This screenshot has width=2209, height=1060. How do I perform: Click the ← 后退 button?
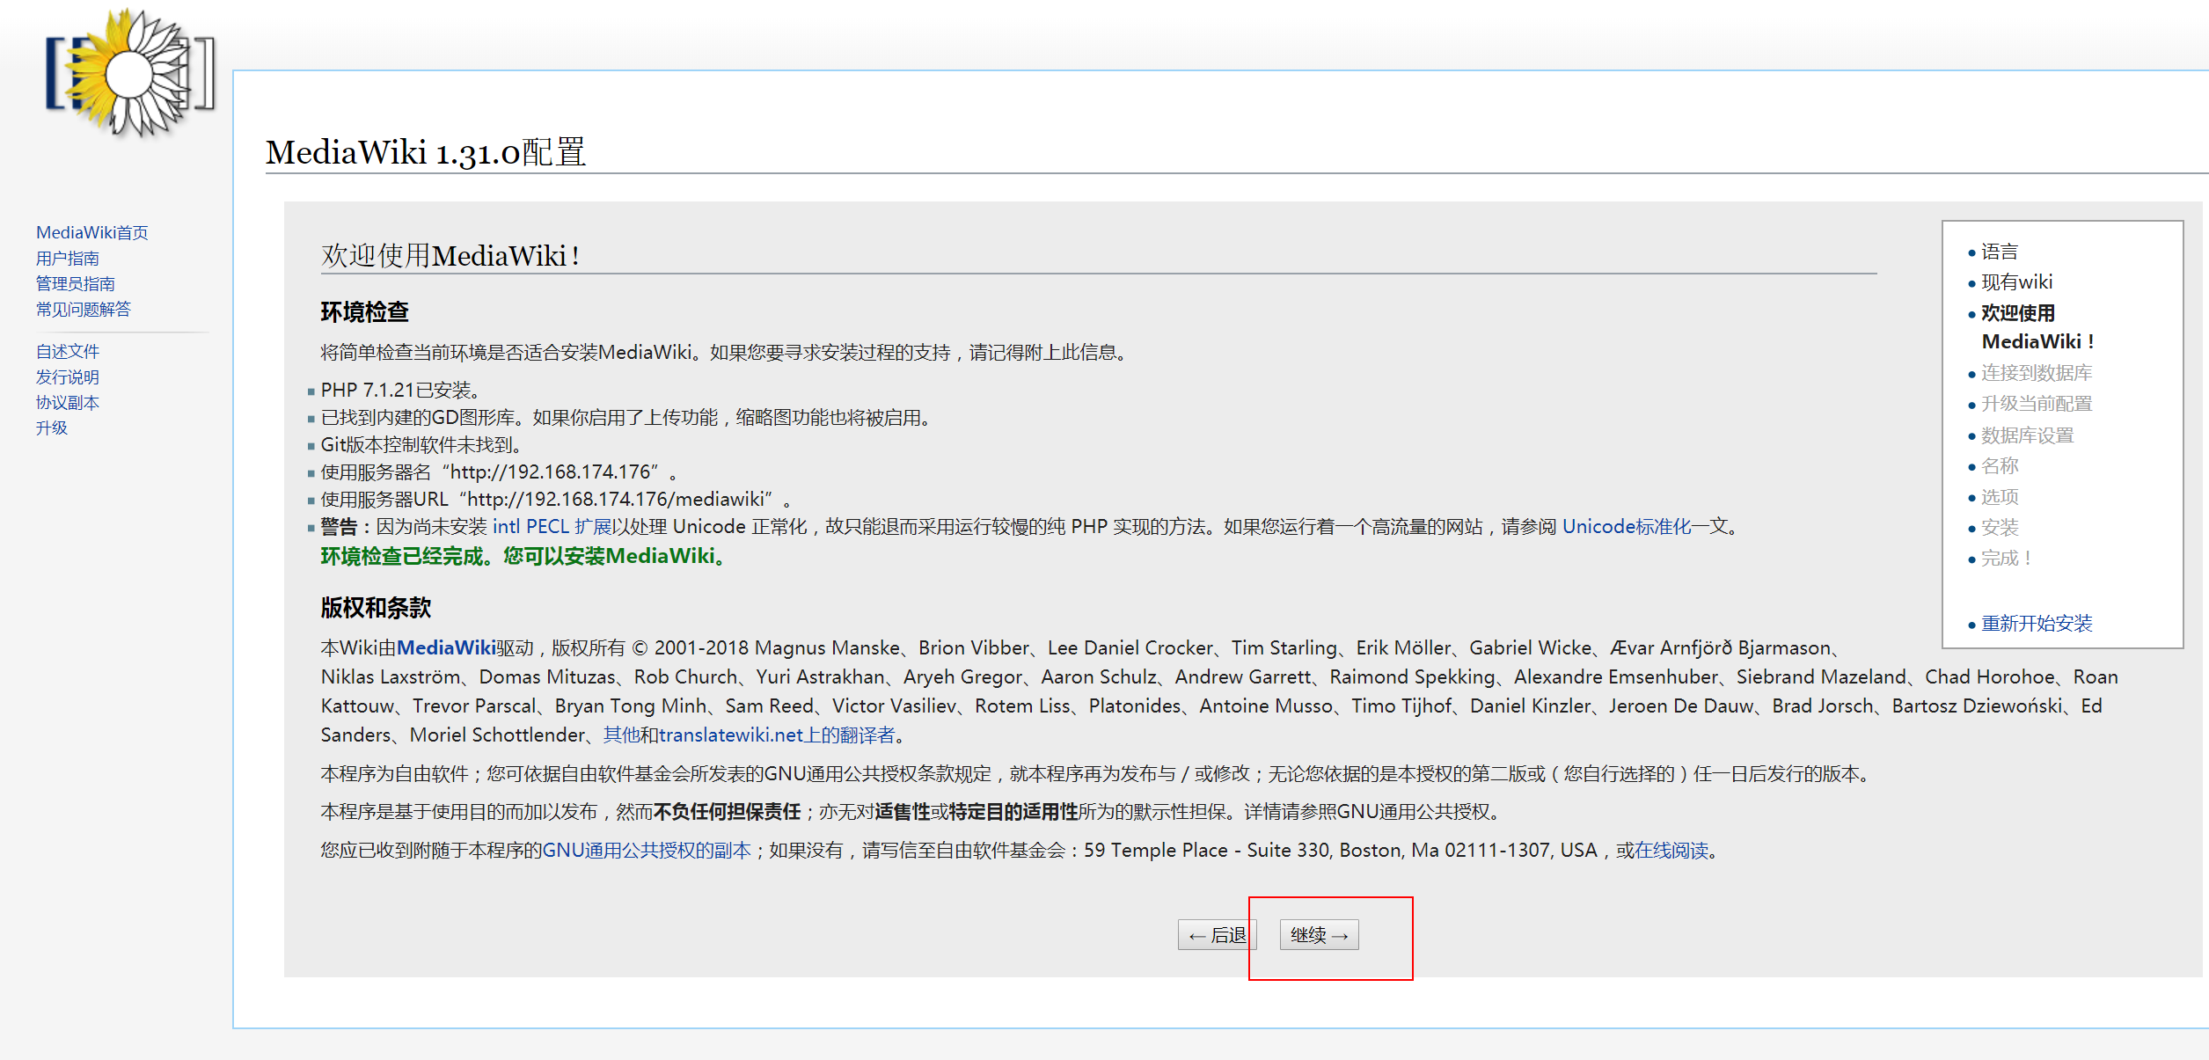(1218, 935)
